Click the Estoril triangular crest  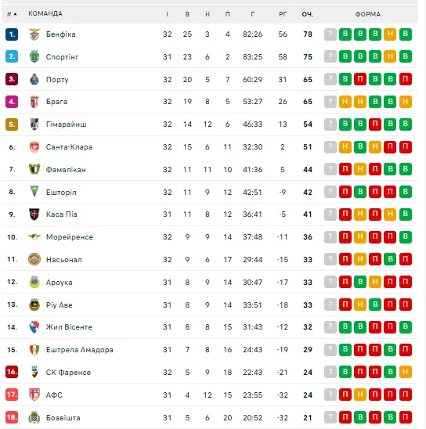click(x=34, y=192)
